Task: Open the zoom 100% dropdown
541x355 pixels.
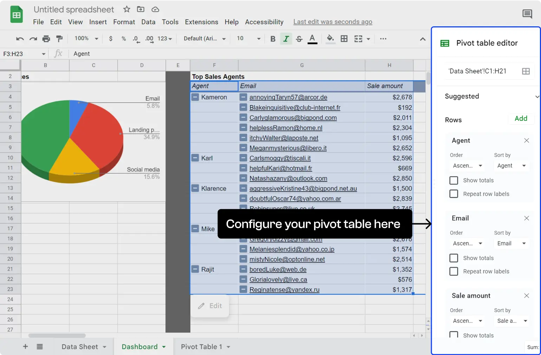Action: click(86, 38)
